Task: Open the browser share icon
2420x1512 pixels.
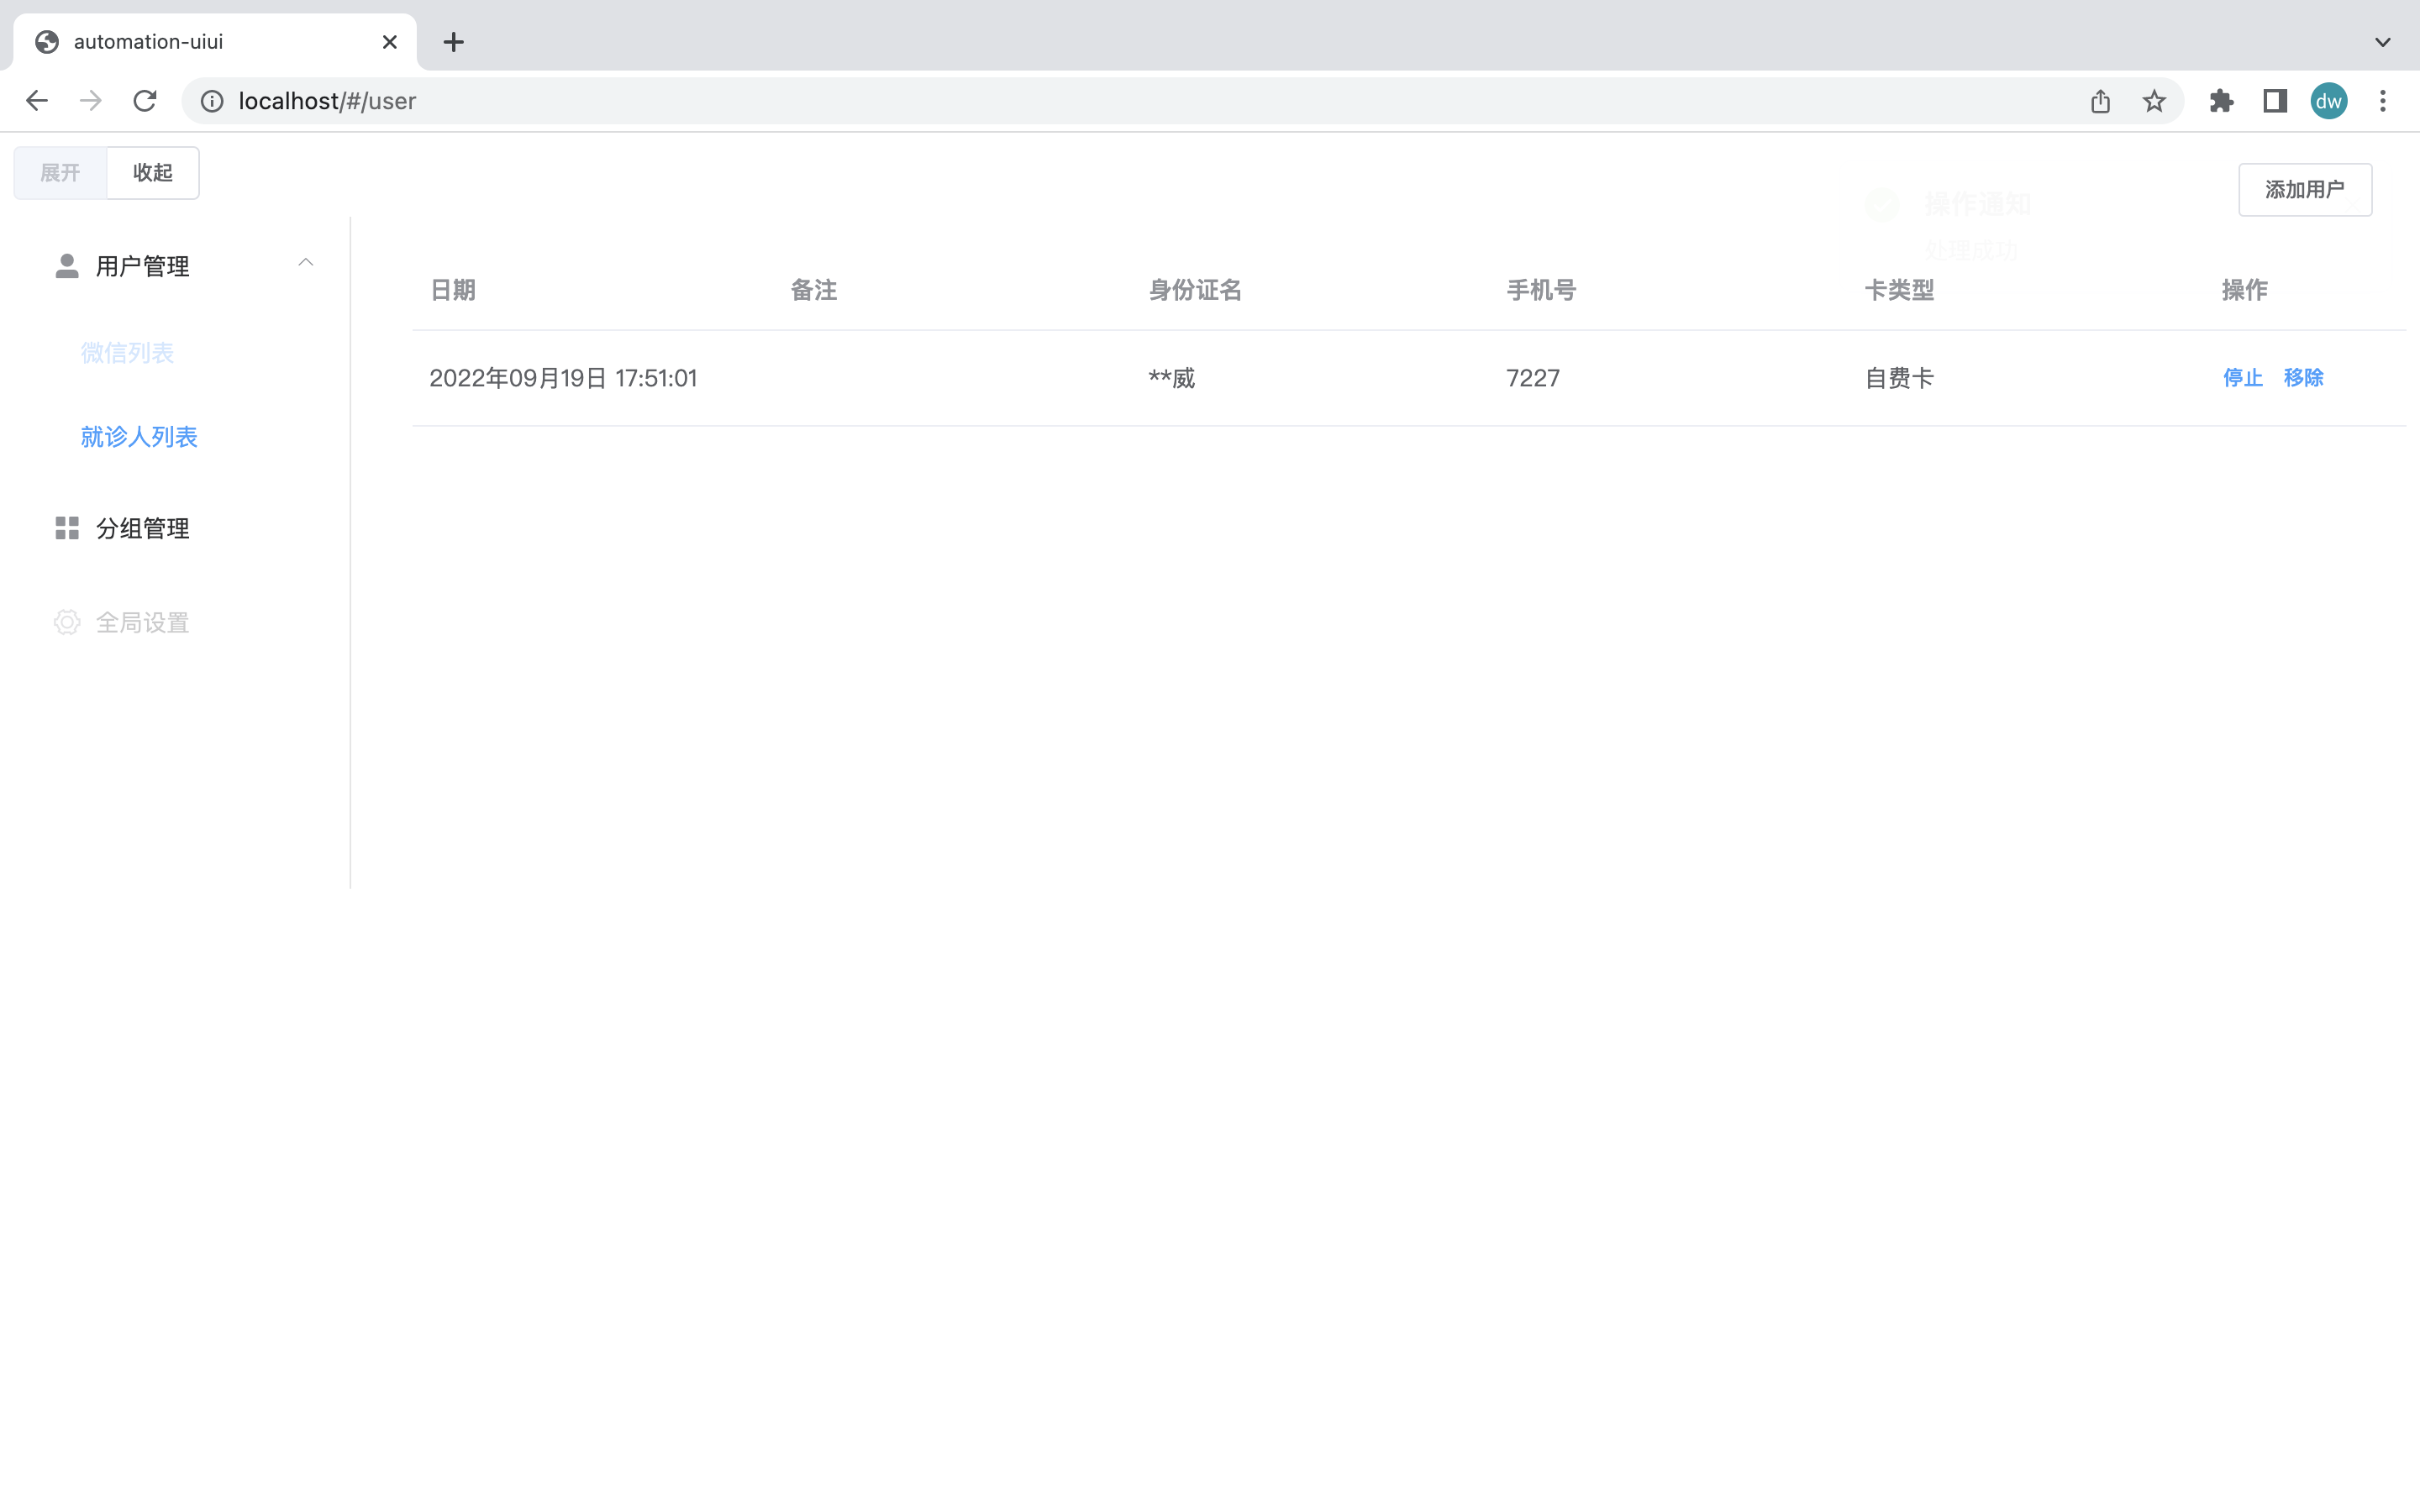Action: pos(2099,100)
